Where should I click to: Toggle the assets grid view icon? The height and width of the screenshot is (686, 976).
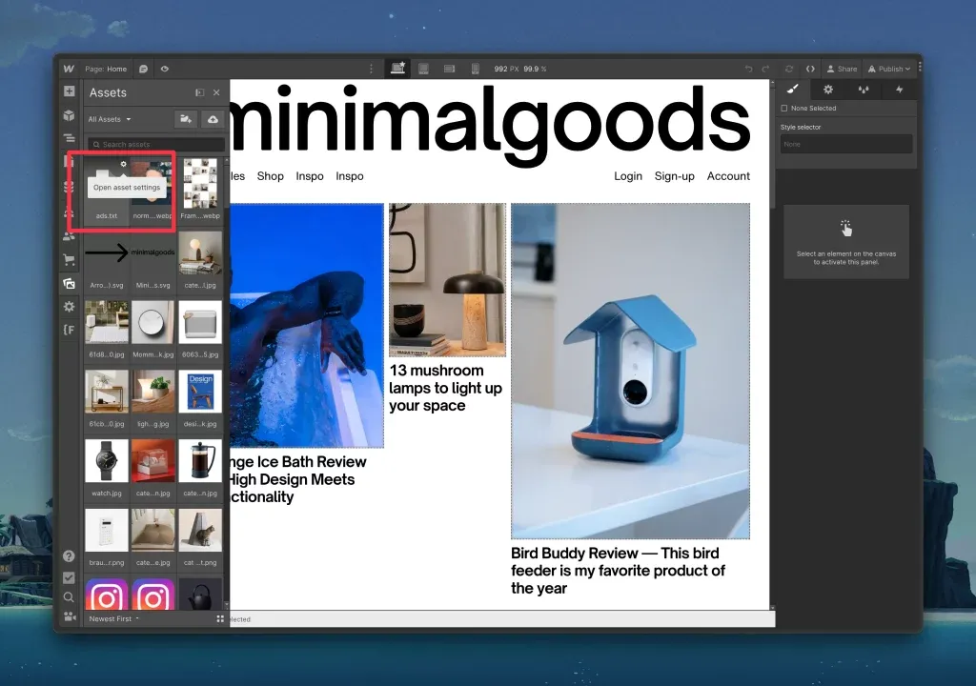coord(220,618)
